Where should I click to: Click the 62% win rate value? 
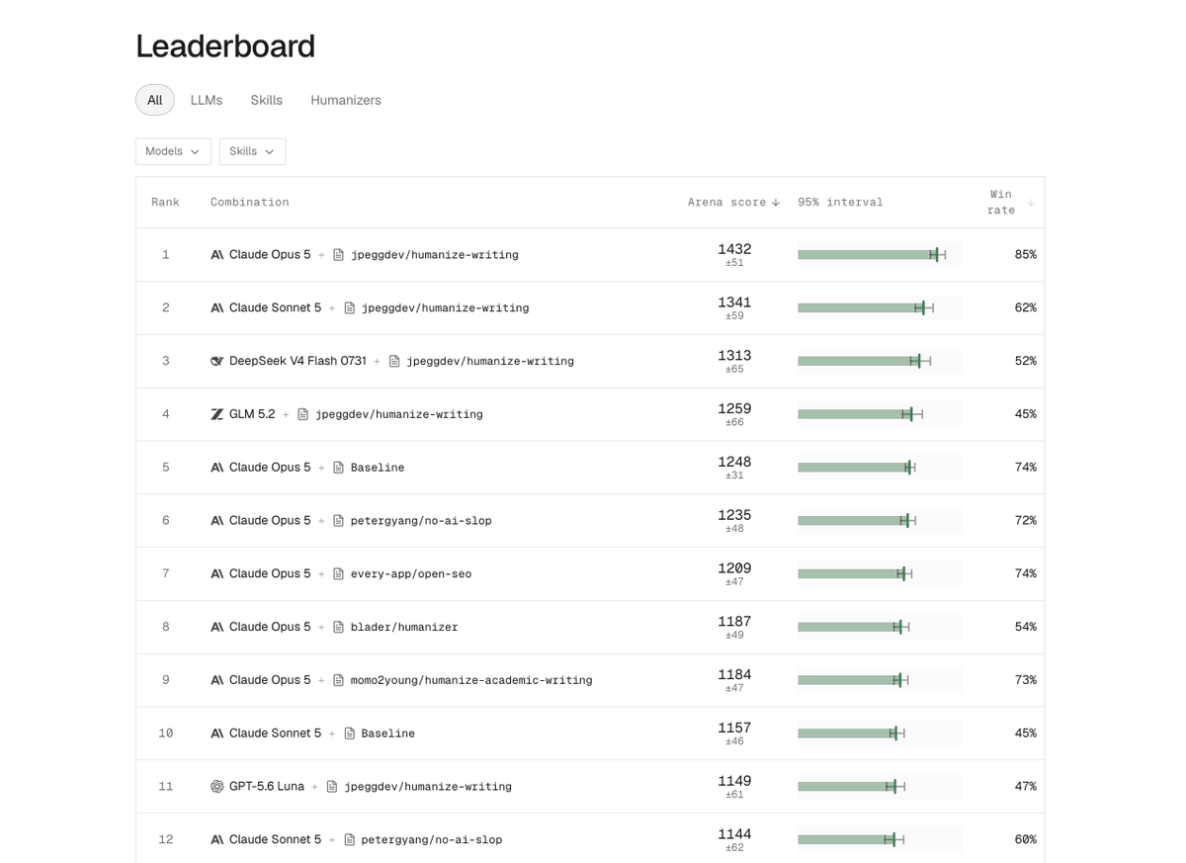point(1025,307)
